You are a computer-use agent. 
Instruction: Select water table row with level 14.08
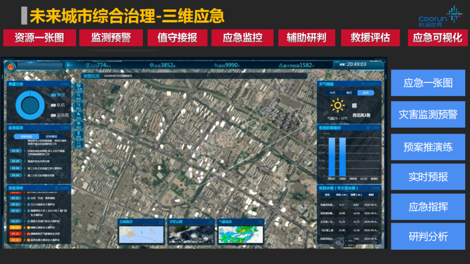pos(349,213)
